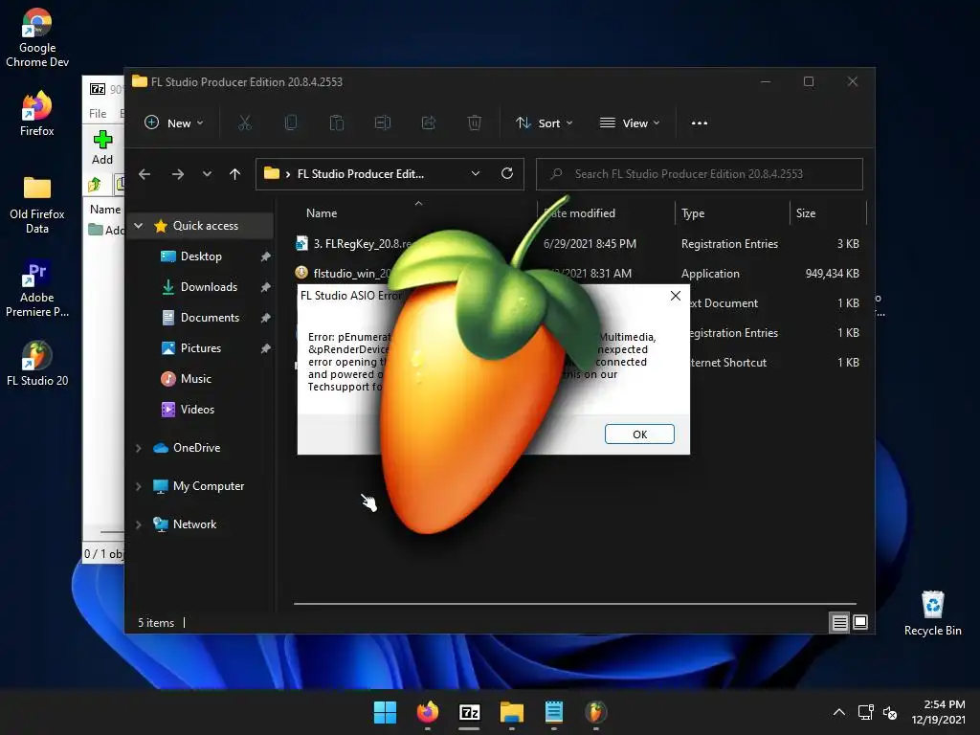Open the Recycle Bin on desktop
This screenshot has height=735, width=980.
tap(932, 613)
